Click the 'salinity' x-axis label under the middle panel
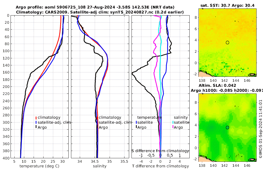This screenshot has height=170, width=263. click(x=100, y=166)
